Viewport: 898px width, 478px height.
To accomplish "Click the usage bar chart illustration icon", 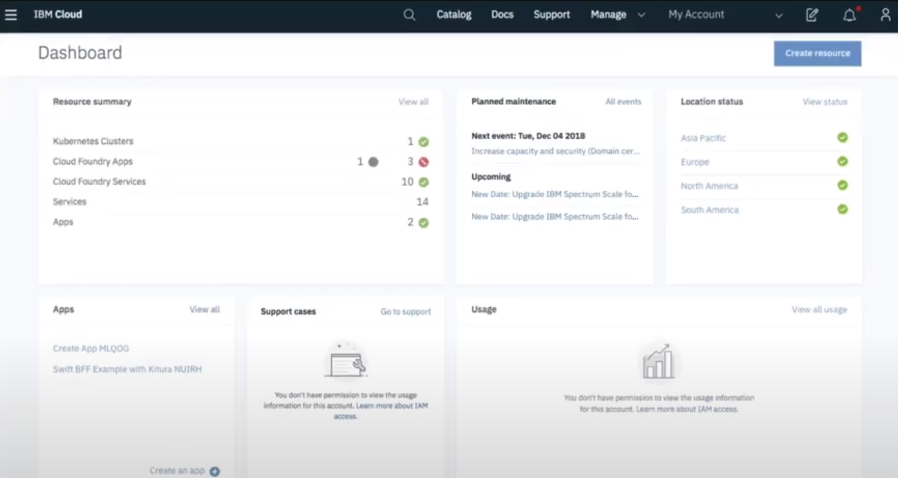I will click(657, 361).
